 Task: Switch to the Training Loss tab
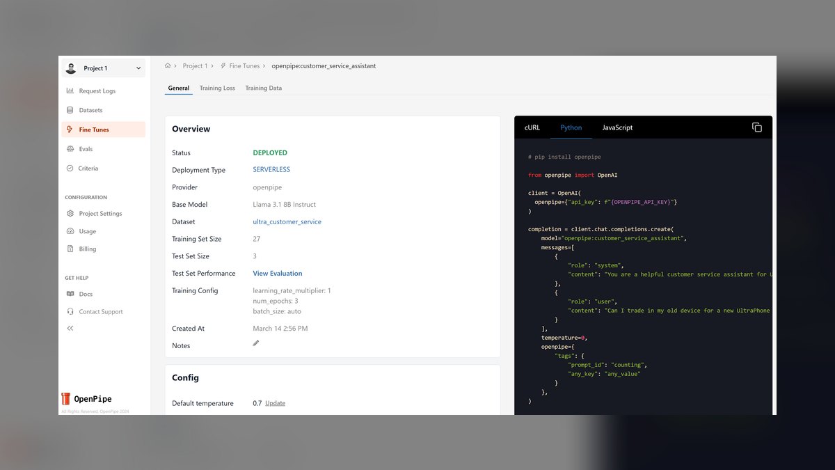[x=217, y=88]
